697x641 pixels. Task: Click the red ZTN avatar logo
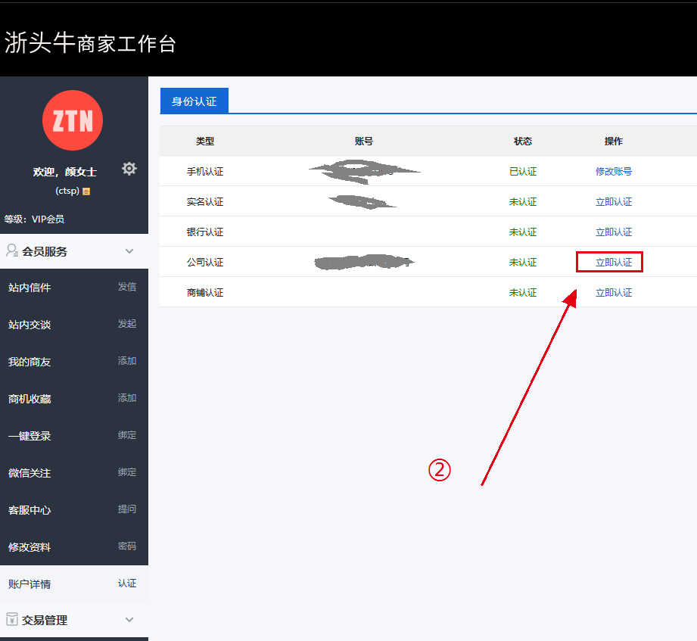click(73, 120)
